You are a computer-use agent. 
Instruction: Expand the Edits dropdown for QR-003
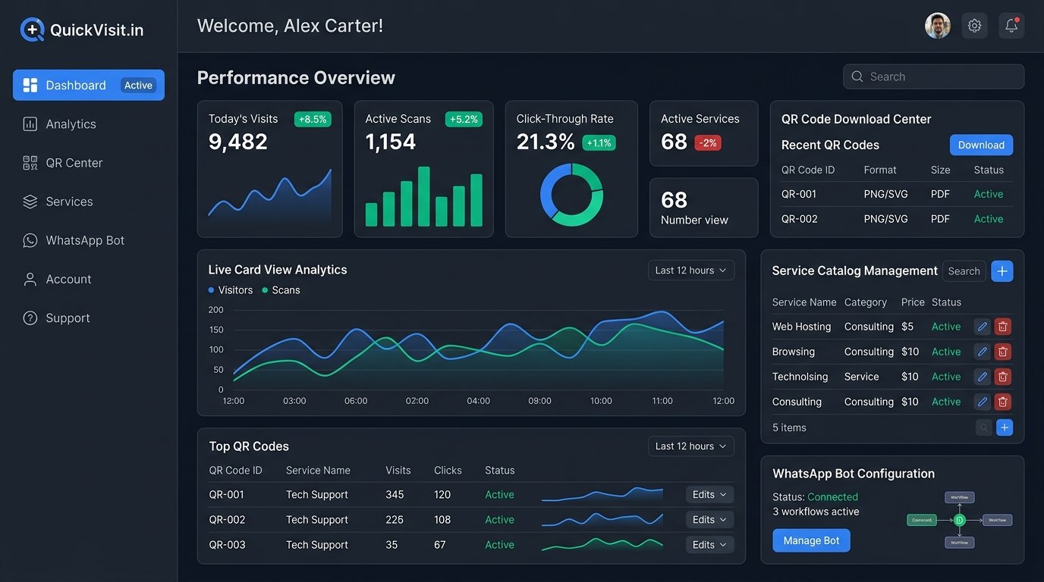coord(709,545)
